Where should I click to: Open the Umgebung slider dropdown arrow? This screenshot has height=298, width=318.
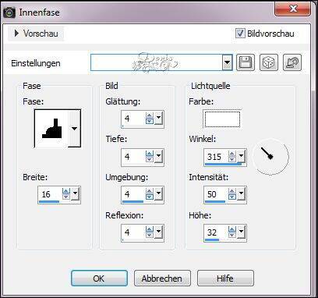point(158,194)
